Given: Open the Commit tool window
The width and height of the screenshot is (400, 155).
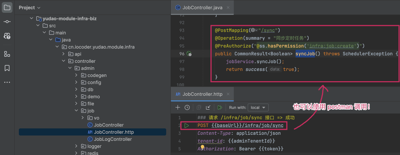Looking at the screenshot, I should tap(7, 22).
